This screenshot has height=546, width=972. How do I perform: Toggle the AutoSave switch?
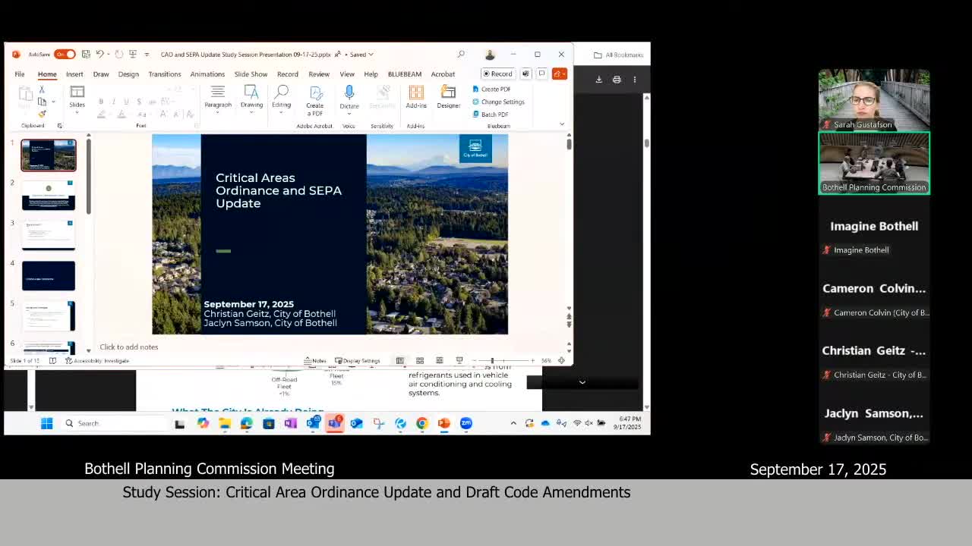click(65, 55)
